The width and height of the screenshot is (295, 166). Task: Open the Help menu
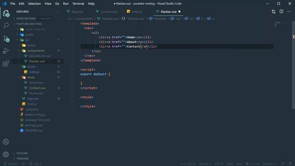[x=91, y=4]
